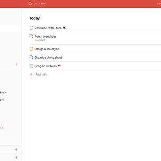This screenshot has width=161, height=161.
Task: Click the red plus next to Add task
Action: pos(31,74)
